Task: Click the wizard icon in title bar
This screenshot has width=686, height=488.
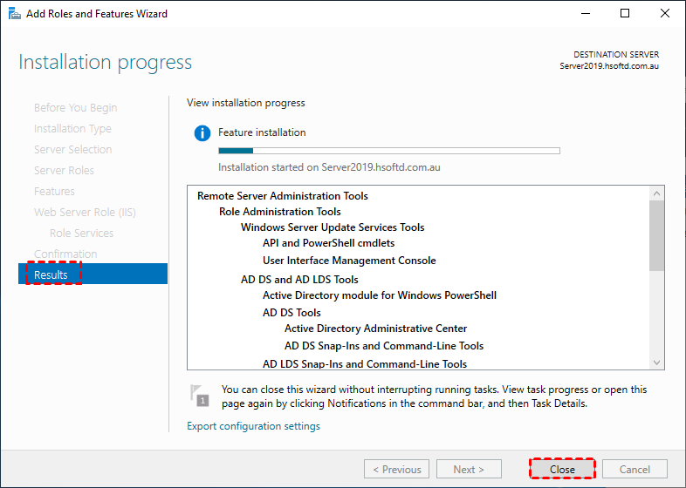Action: tap(15, 14)
